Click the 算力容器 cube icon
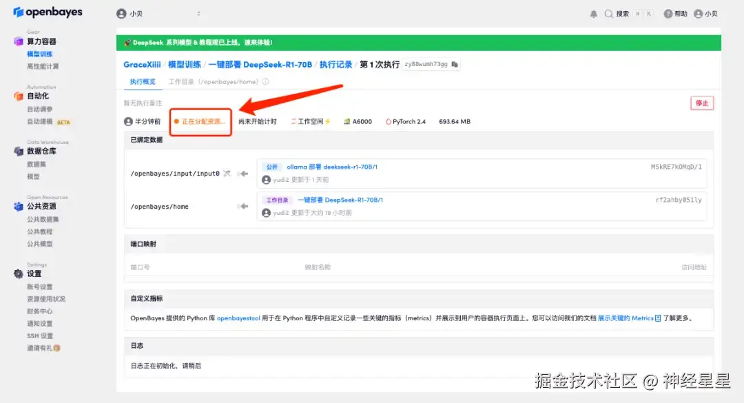 coord(18,41)
